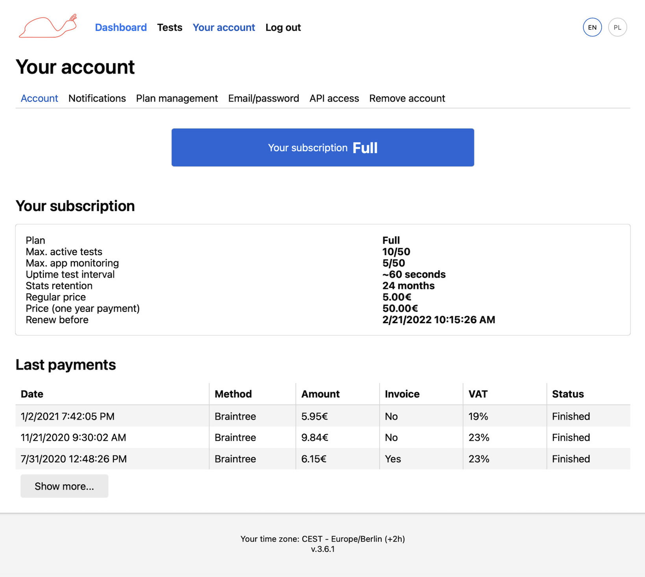Click the 5/50 app monitoring value
The width and height of the screenshot is (645, 577).
point(393,263)
